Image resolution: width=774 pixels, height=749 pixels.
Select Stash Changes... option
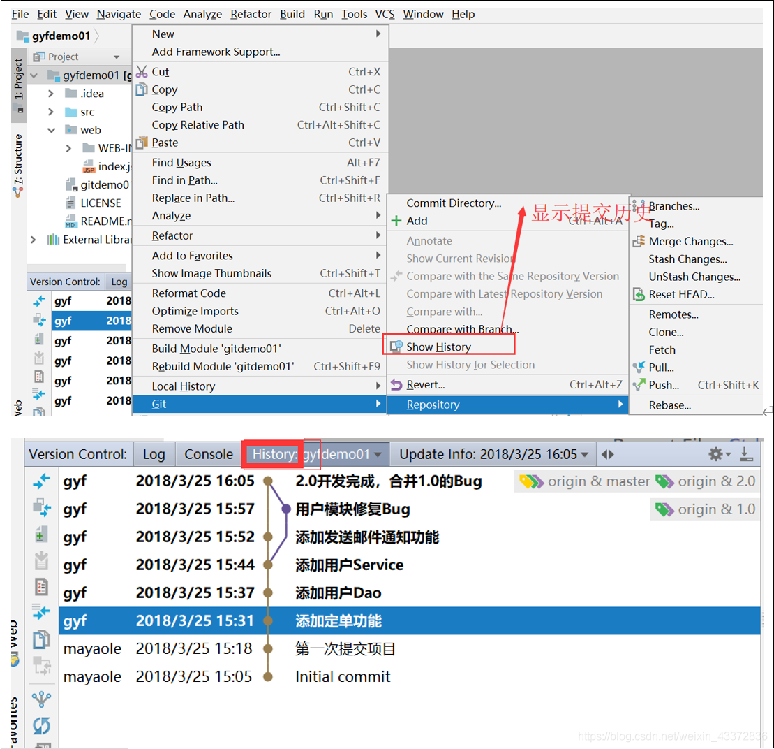click(687, 259)
